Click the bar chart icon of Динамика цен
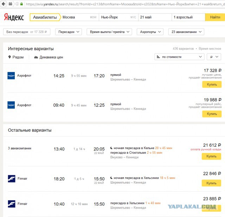This screenshot has width=225, height=217. (x=36, y=57)
